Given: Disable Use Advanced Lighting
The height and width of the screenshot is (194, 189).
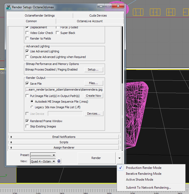Looking at the screenshot, I should pos(27,51).
